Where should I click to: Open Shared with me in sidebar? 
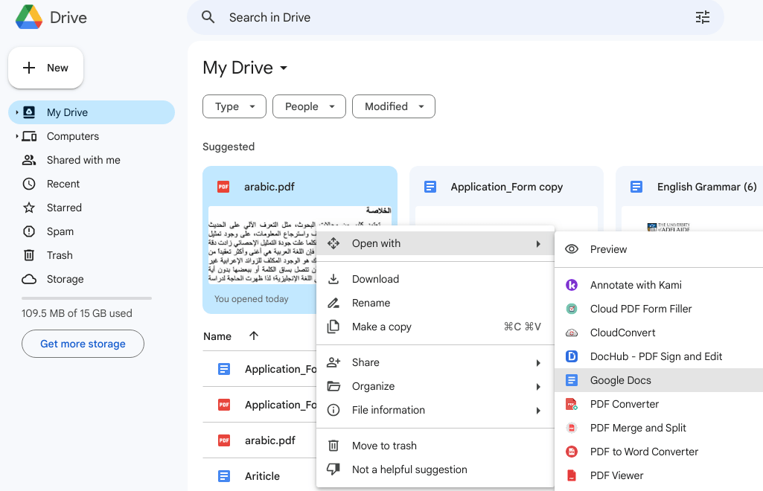pyautogui.click(x=92, y=160)
